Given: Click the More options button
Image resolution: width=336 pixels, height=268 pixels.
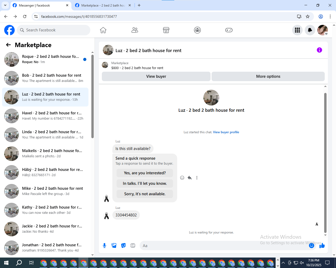Looking at the screenshot, I should point(268,76).
